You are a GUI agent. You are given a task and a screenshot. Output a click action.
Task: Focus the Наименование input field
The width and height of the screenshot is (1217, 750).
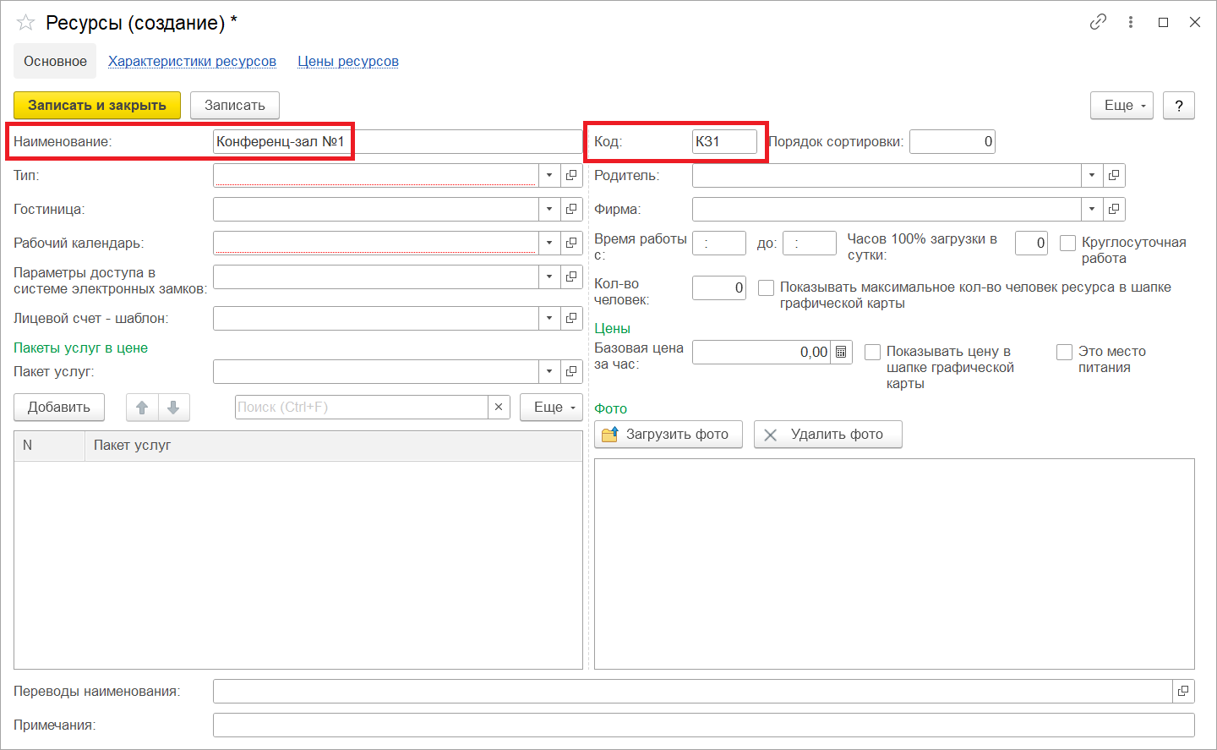point(397,141)
